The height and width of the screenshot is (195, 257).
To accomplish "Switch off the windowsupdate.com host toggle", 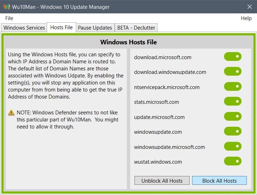I will 232,131.
